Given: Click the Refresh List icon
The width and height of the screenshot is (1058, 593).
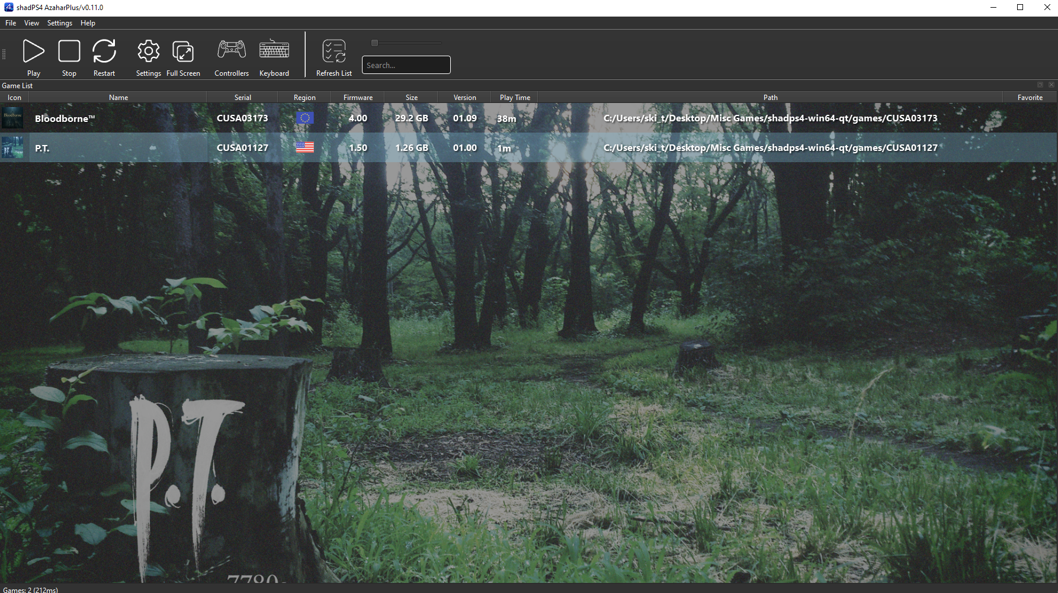Looking at the screenshot, I should point(334,51).
